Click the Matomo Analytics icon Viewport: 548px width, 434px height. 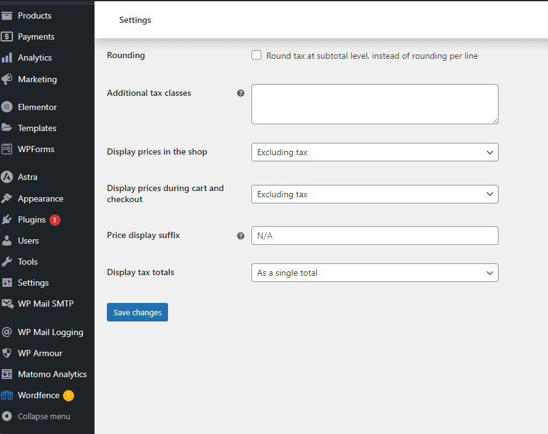tap(7, 374)
